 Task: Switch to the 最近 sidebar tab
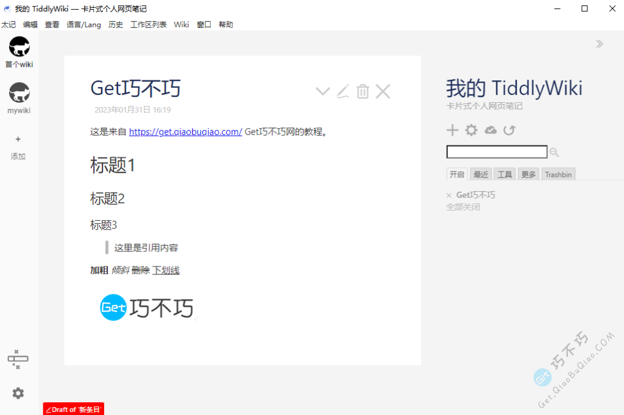[481, 174]
